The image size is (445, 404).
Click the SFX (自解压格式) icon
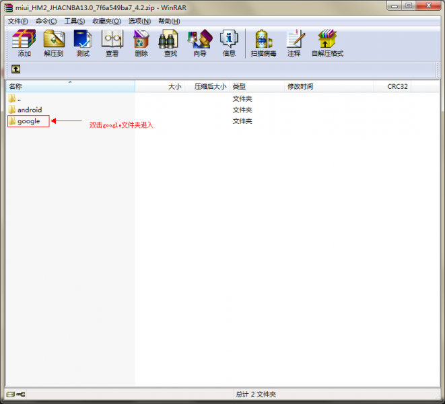point(327,43)
